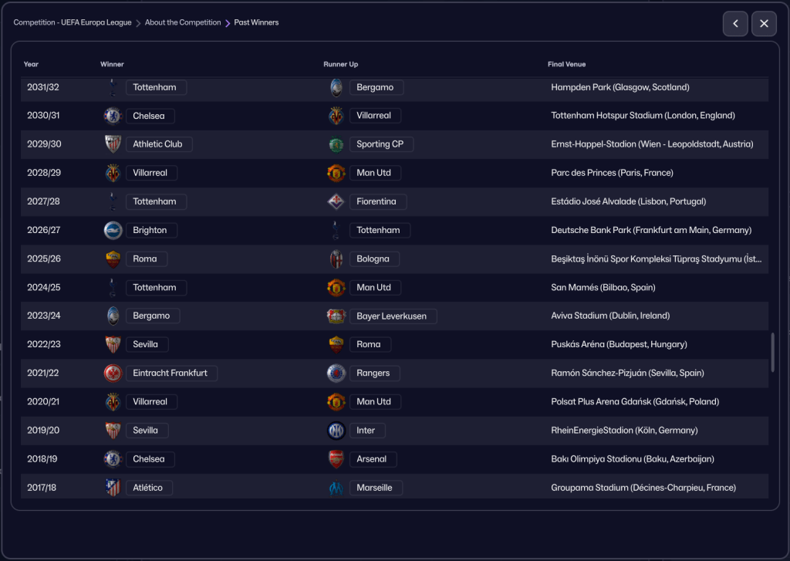Sort by the Final Venue column header
This screenshot has width=790, height=561.
[566, 64]
